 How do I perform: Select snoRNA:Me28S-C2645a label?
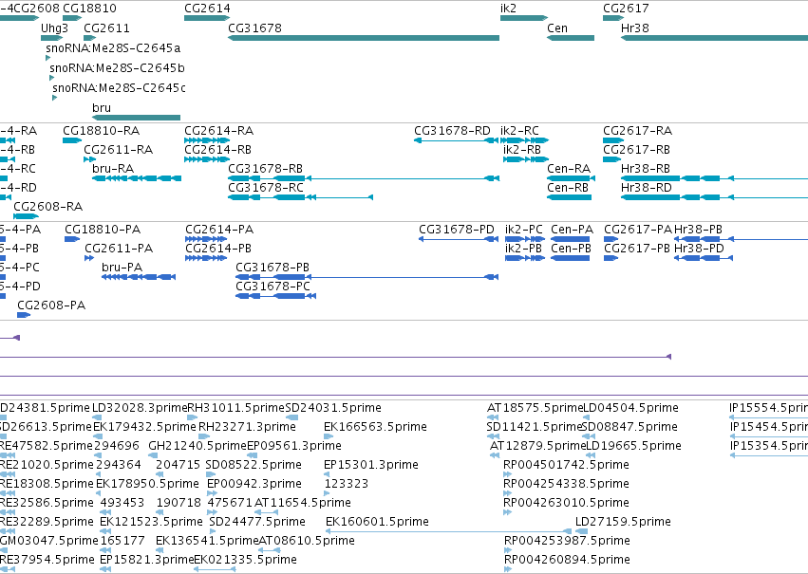tap(113, 47)
